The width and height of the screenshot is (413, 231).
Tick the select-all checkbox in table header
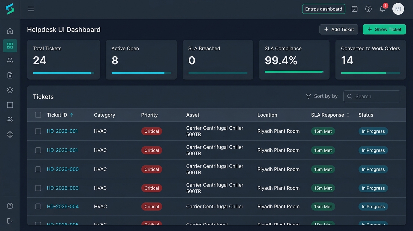pos(38,115)
